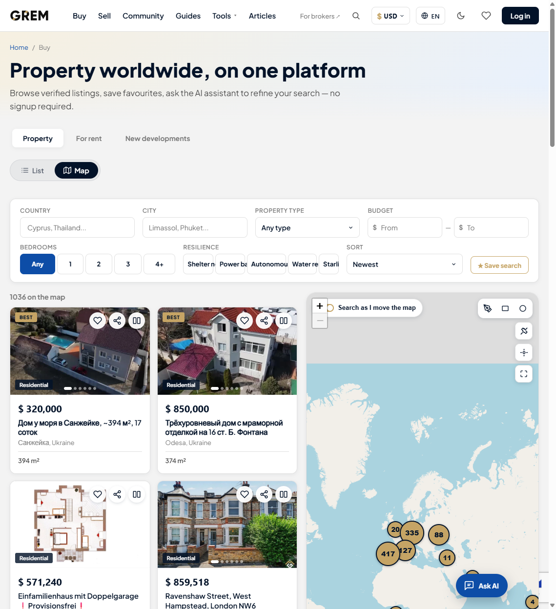
Task: Compare the $850,000 Odesa listing
Action: click(284, 321)
